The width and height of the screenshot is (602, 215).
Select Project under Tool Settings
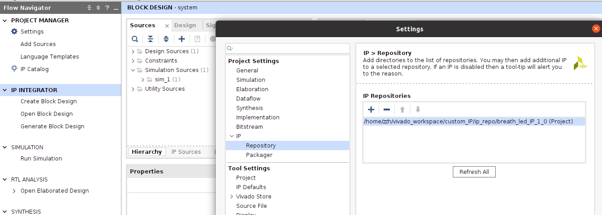tap(246, 178)
